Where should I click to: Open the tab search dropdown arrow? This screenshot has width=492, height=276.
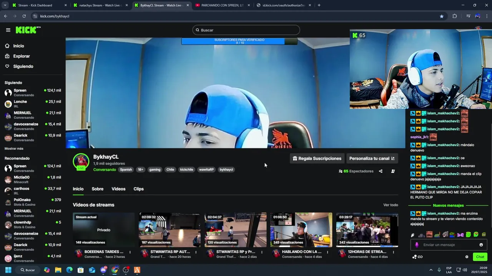coord(5,5)
